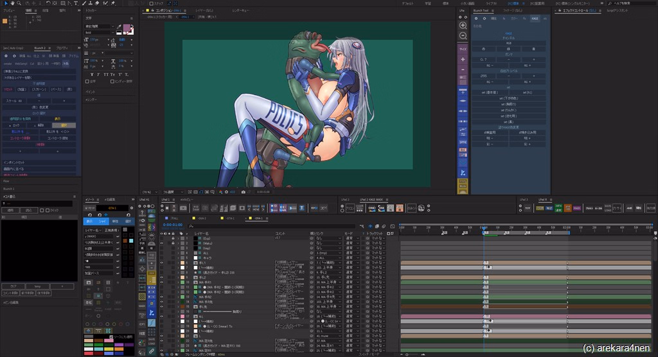Select the Zoom magnifier tool
658x357 pixels.
(19, 3)
